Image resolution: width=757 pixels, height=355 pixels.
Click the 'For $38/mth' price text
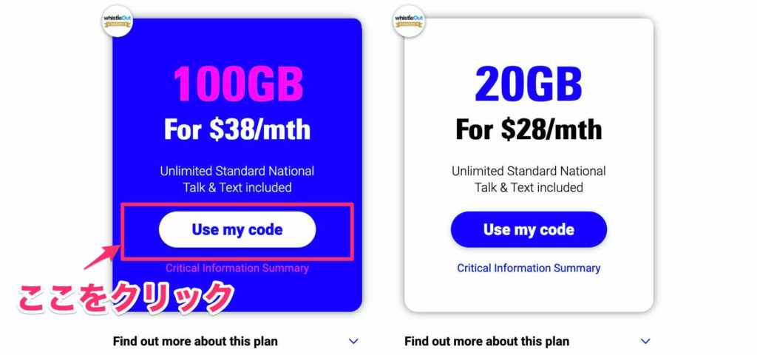click(x=237, y=130)
